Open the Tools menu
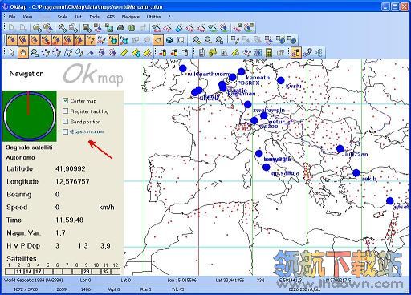 [94, 17]
